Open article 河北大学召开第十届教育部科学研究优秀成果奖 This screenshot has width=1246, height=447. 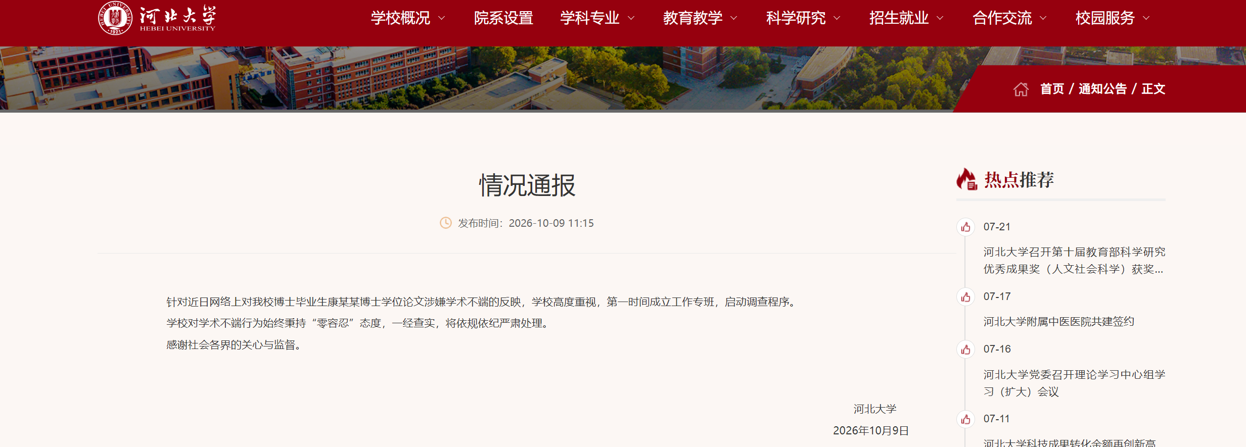click(x=1074, y=261)
